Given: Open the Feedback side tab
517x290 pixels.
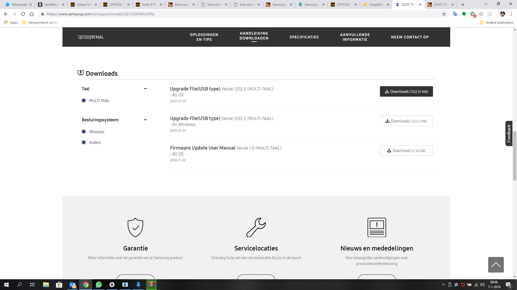Looking at the screenshot, I should (509, 133).
